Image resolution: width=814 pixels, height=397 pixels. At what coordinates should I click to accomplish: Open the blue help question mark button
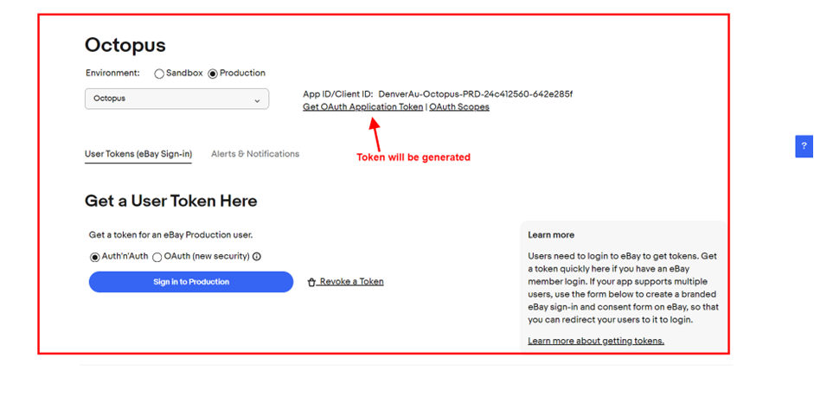804,146
